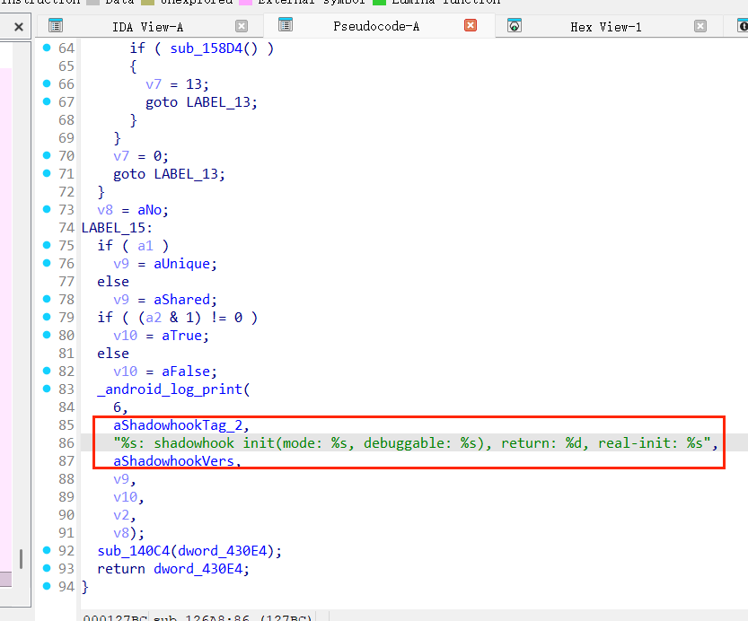Switch to the Hex View-1 tab
Image resolution: width=748 pixels, height=621 pixels.
coord(605,27)
